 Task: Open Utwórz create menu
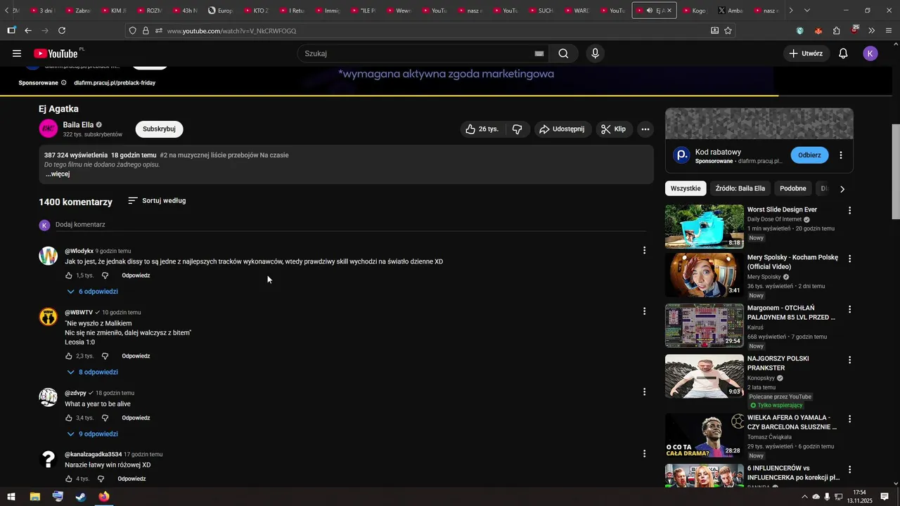click(806, 53)
